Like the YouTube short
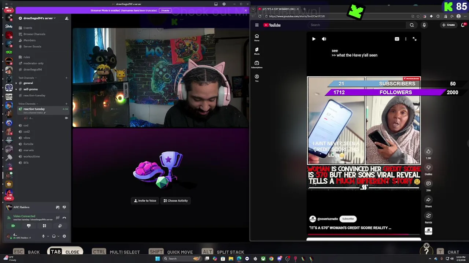This screenshot has height=263, width=469. (x=428, y=151)
